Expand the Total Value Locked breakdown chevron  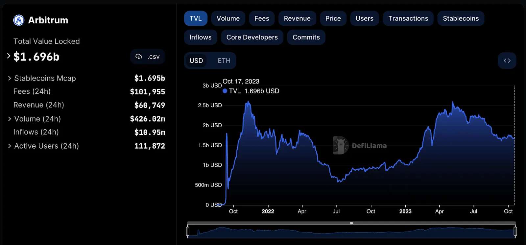[x=9, y=56]
